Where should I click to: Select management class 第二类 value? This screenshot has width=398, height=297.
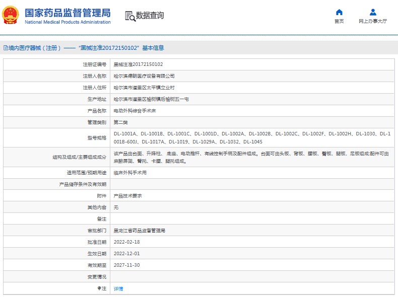tap(120, 122)
